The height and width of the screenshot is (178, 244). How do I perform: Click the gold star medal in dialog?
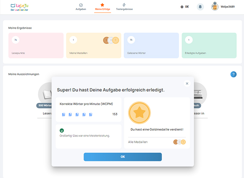coord(139,113)
